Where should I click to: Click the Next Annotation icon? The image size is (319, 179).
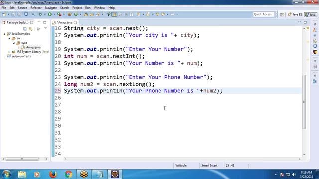[138, 14]
